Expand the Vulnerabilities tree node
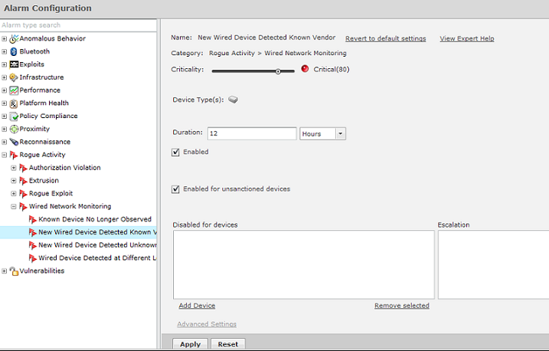 tap(4, 271)
